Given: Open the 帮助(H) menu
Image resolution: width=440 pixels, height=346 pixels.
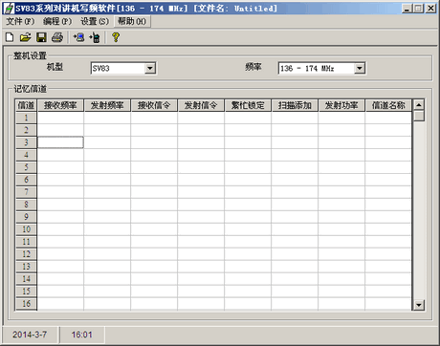Looking at the screenshot, I should tap(132, 21).
